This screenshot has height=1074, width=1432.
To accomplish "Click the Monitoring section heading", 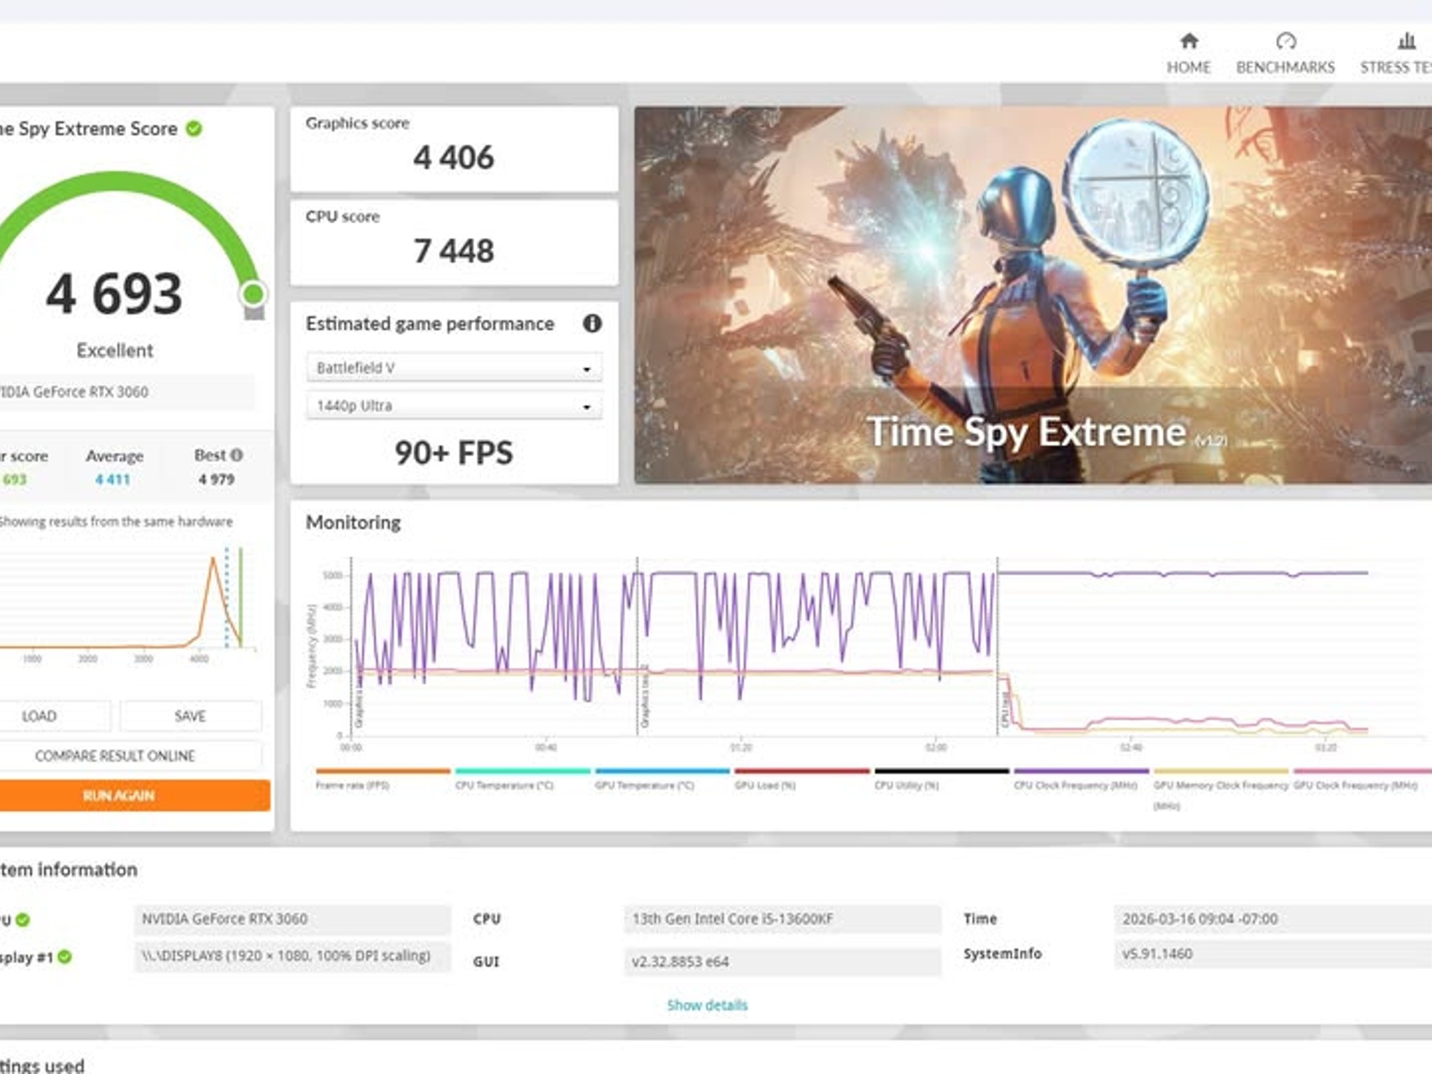I will pyautogui.click(x=353, y=523).
